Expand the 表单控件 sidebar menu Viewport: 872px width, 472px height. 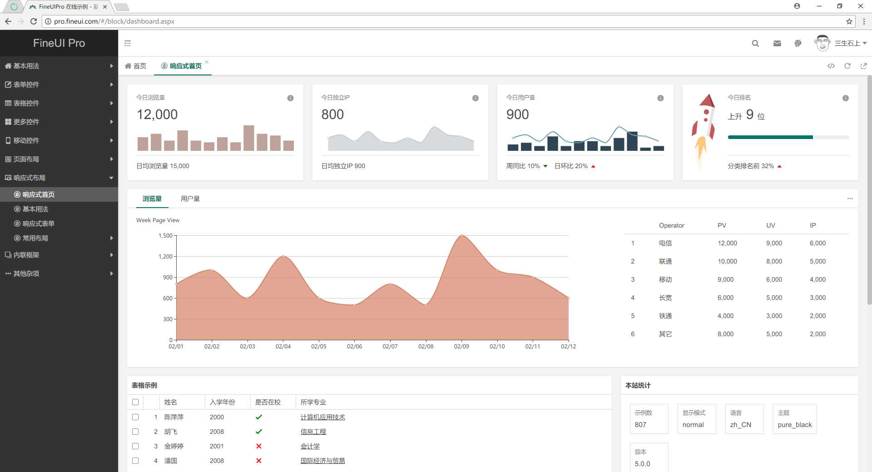(x=59, y=84)
